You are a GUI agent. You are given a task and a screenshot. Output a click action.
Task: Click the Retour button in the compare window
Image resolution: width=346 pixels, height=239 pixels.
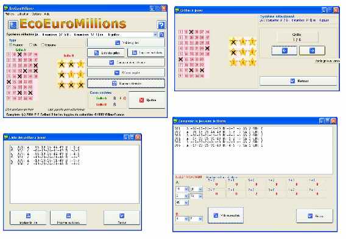(314, 216)
